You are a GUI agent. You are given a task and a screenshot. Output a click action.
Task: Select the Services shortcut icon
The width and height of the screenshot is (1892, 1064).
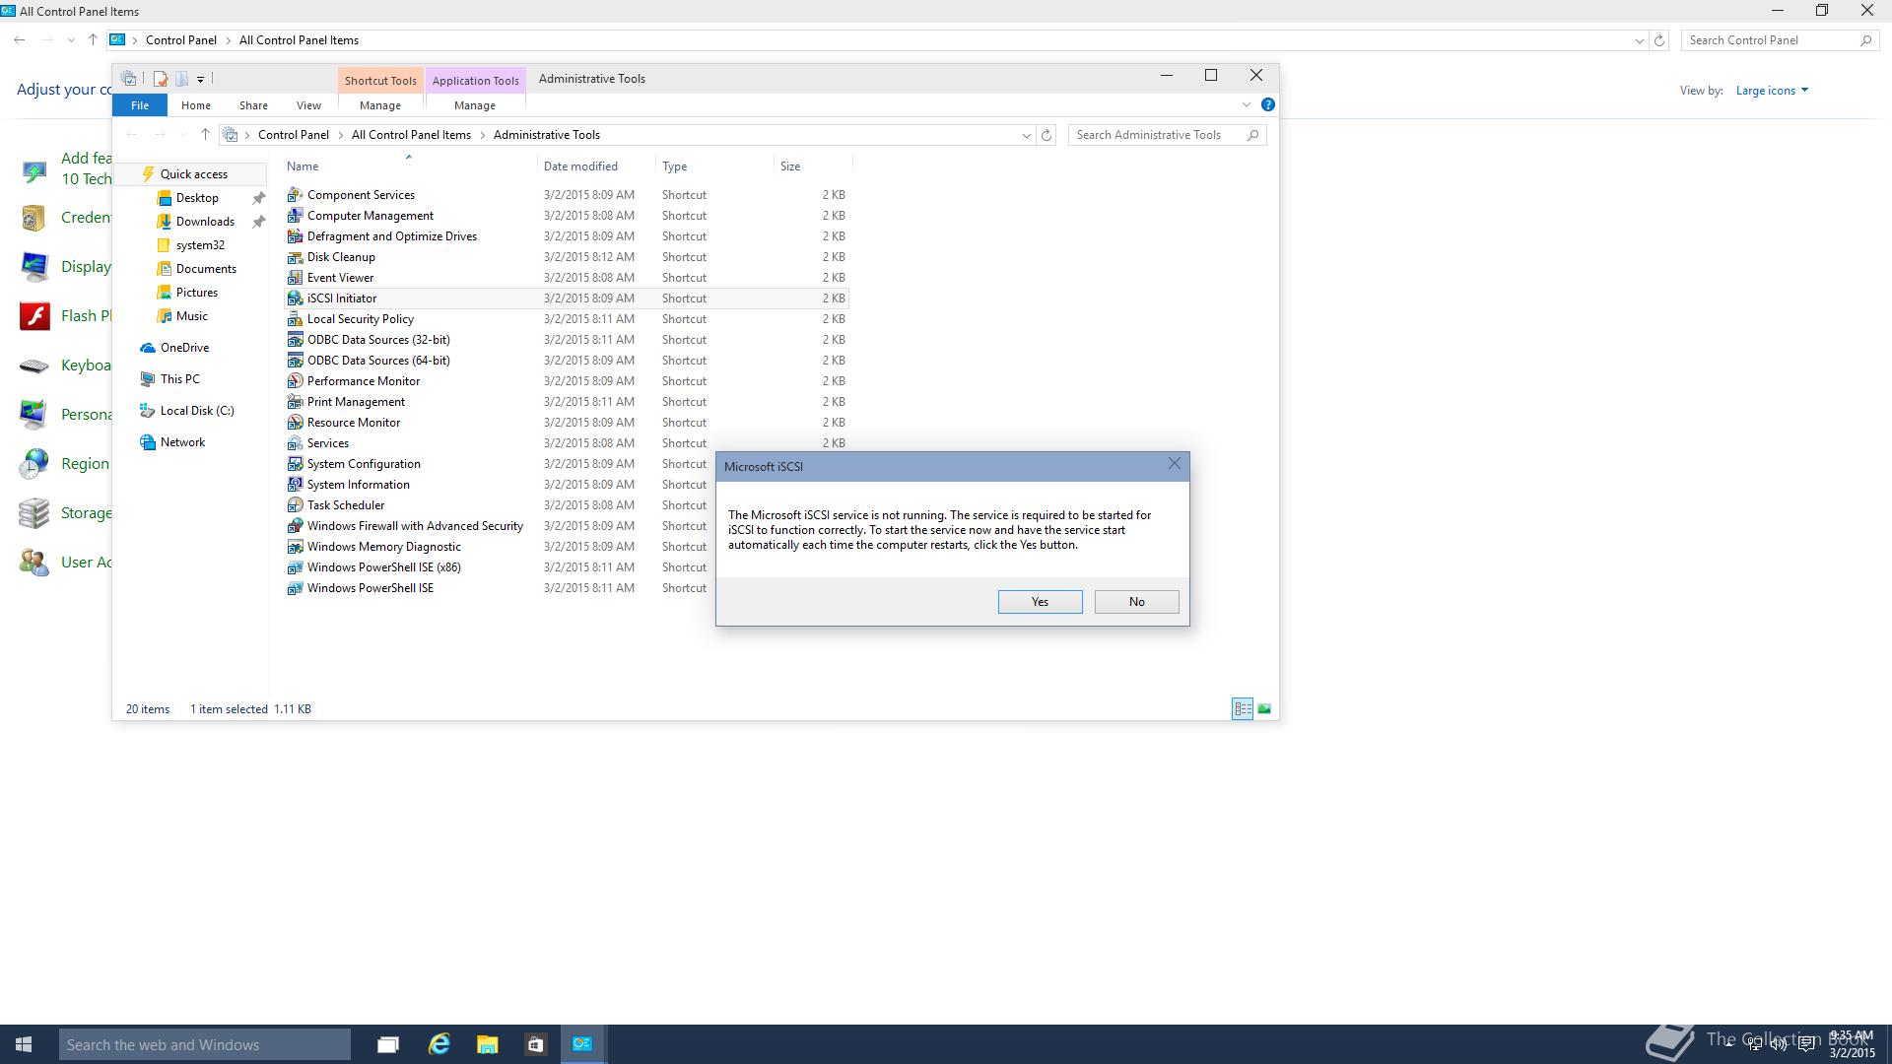click(x=295, y=443)
